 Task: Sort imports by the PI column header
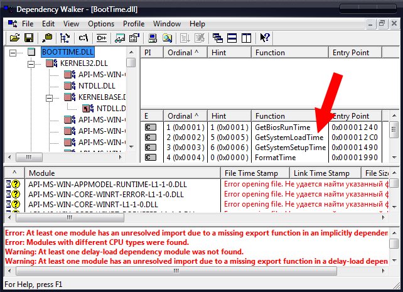pos(152,53)
